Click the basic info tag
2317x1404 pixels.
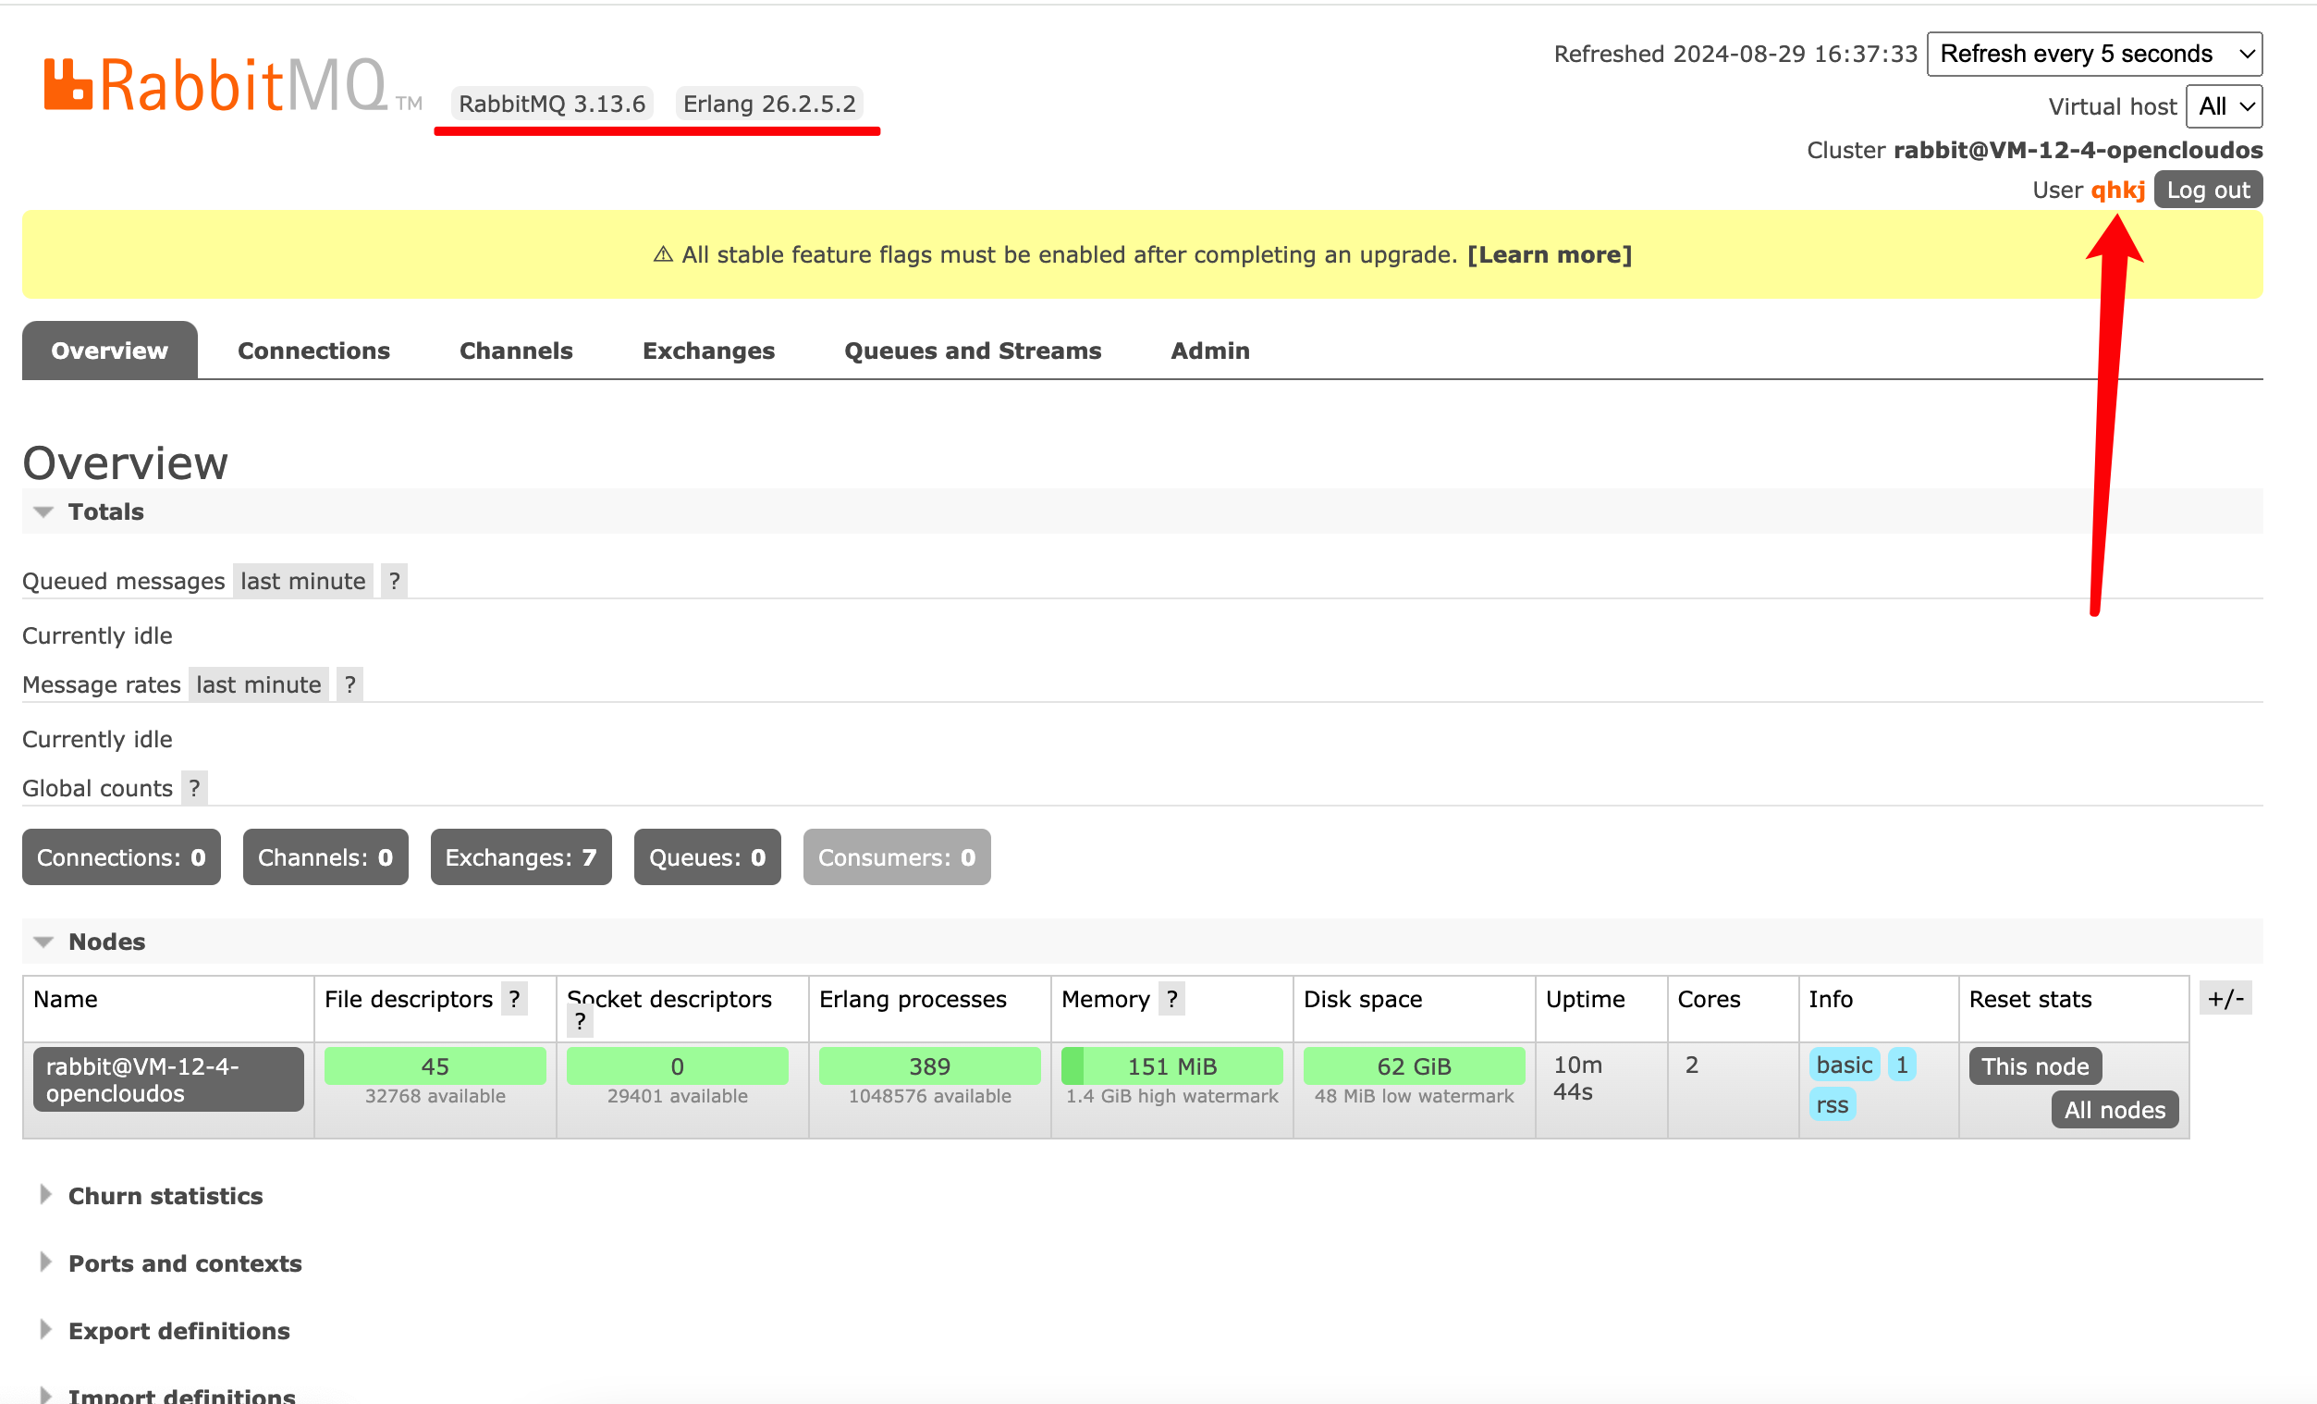1844,1065
